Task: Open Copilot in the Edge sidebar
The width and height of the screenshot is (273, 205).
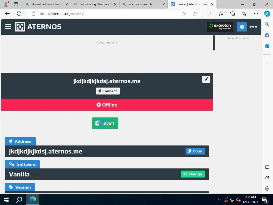Action: click(x=267, y=14)
